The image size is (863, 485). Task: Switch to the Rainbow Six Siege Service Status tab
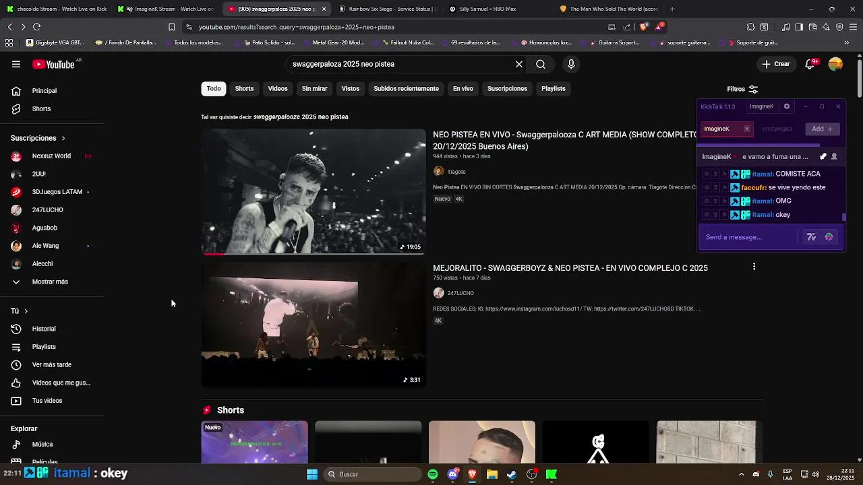pyautogui.click(x=388, y=9)
